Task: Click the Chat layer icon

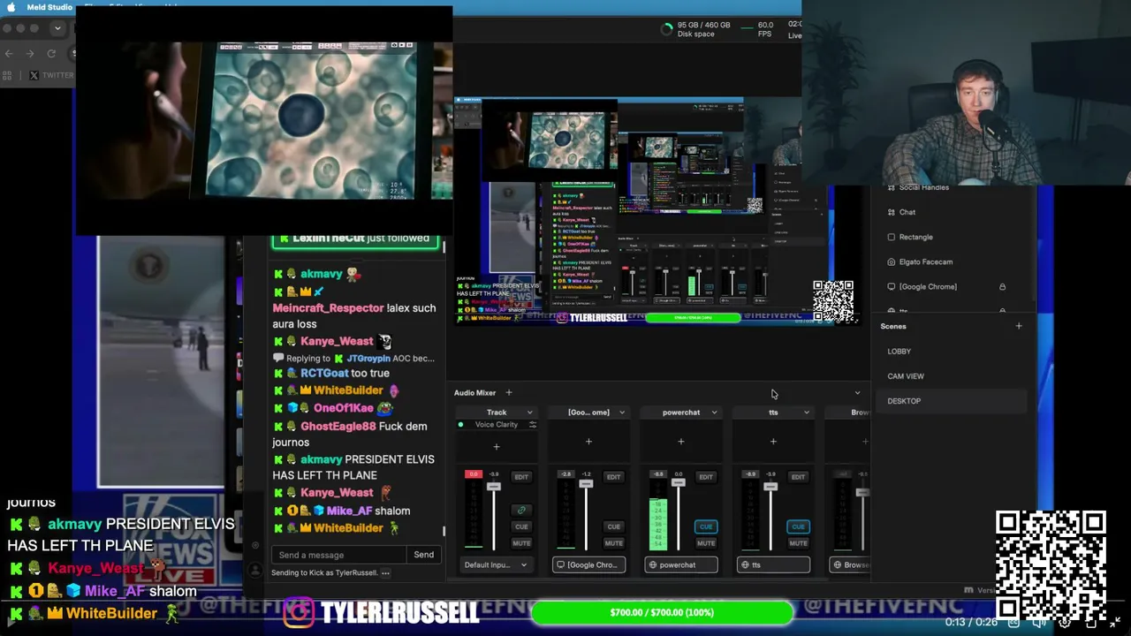Action: click(x=891, y=212)
